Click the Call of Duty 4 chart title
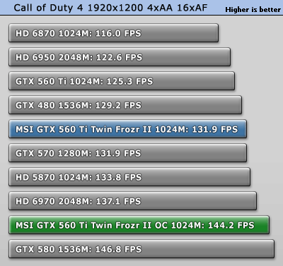This screenshot has width=283, height=266. [x=110, y=8]
